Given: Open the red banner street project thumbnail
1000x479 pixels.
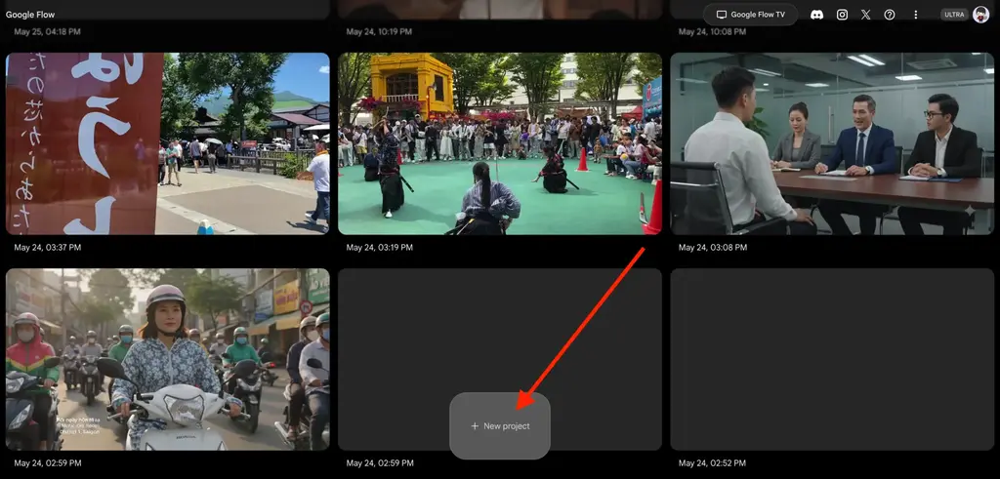Looking at the screenshot, I should coord(168,143).
